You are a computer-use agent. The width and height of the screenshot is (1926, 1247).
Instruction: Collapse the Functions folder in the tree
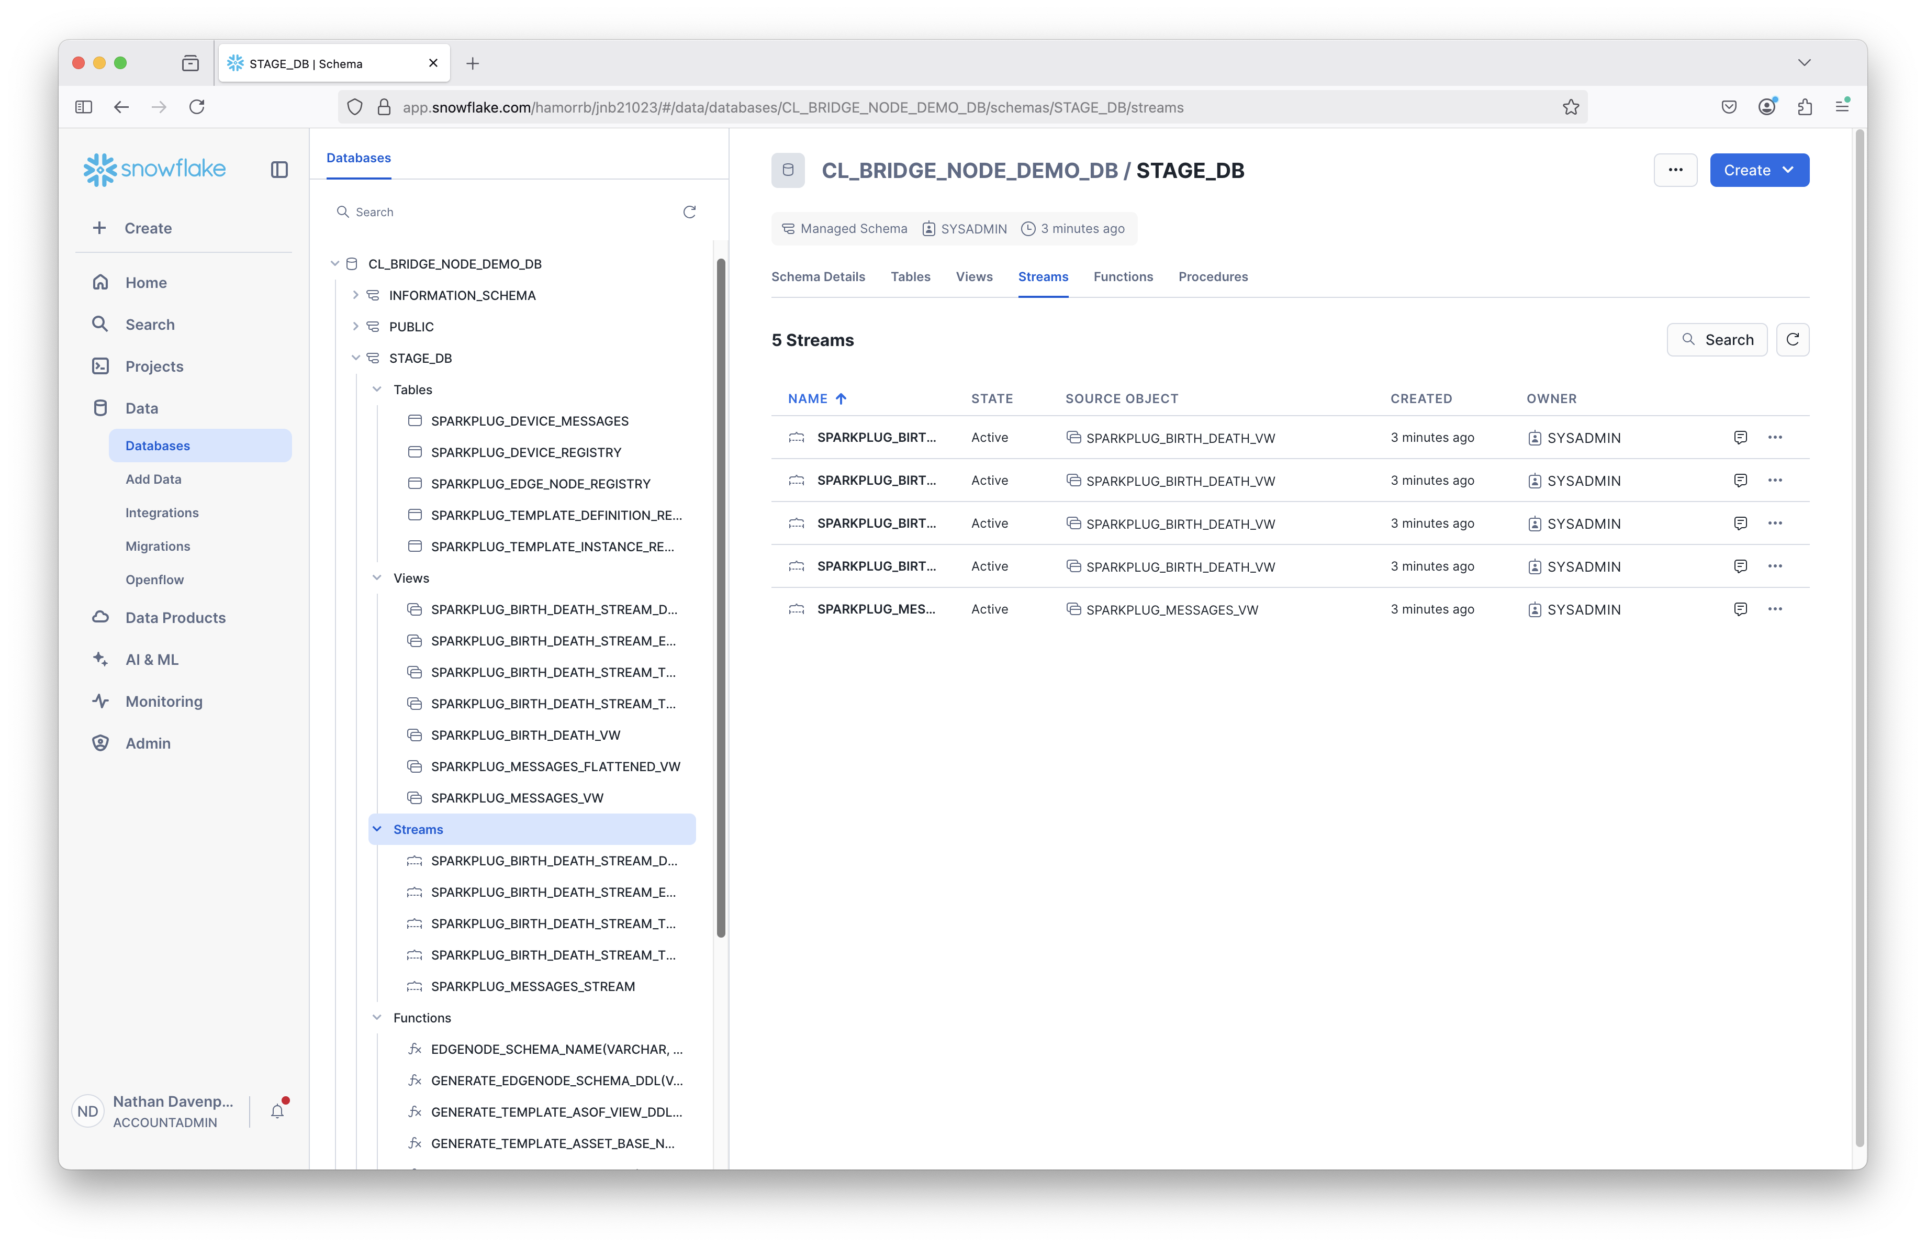pos(376,1018)
